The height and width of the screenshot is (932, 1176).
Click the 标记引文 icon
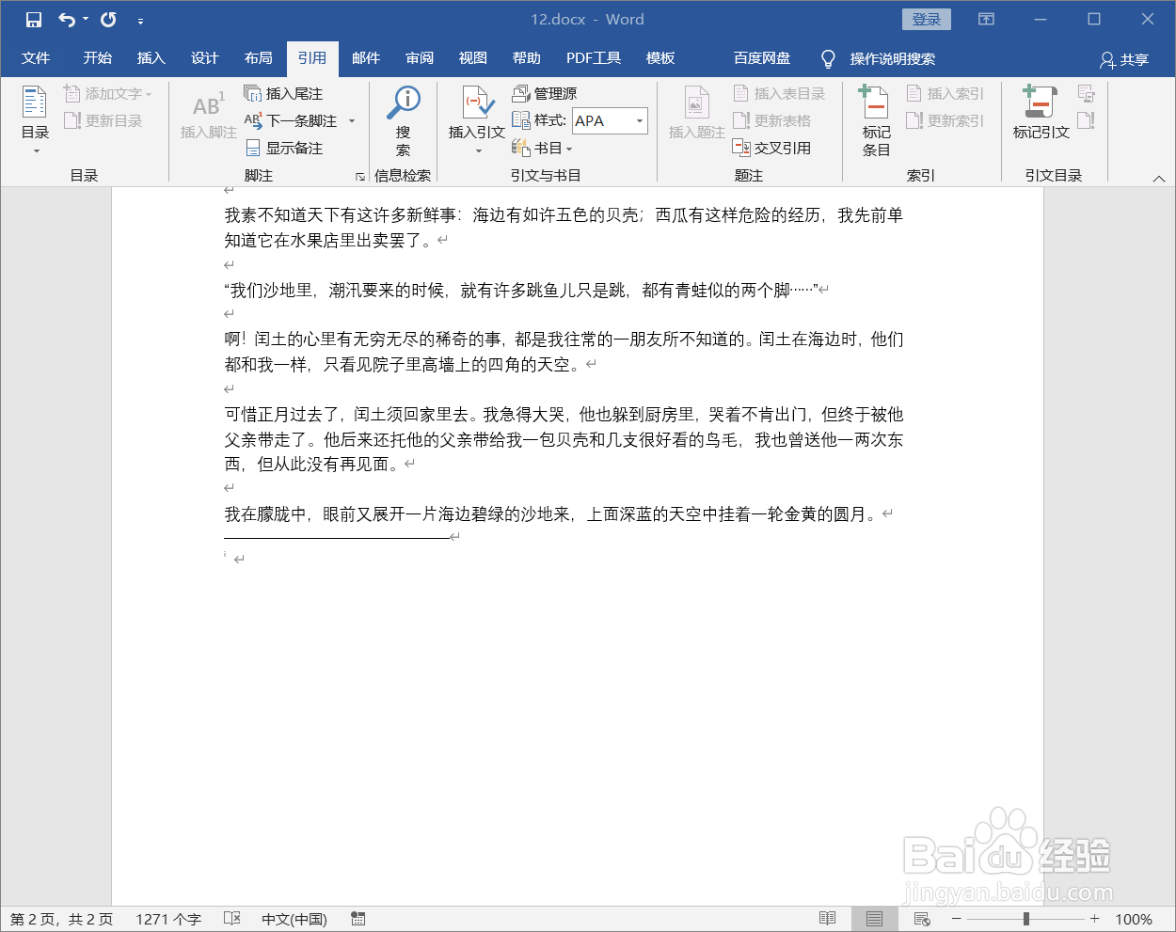1041,113
